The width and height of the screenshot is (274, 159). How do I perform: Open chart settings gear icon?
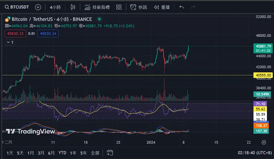pos(264,142)
